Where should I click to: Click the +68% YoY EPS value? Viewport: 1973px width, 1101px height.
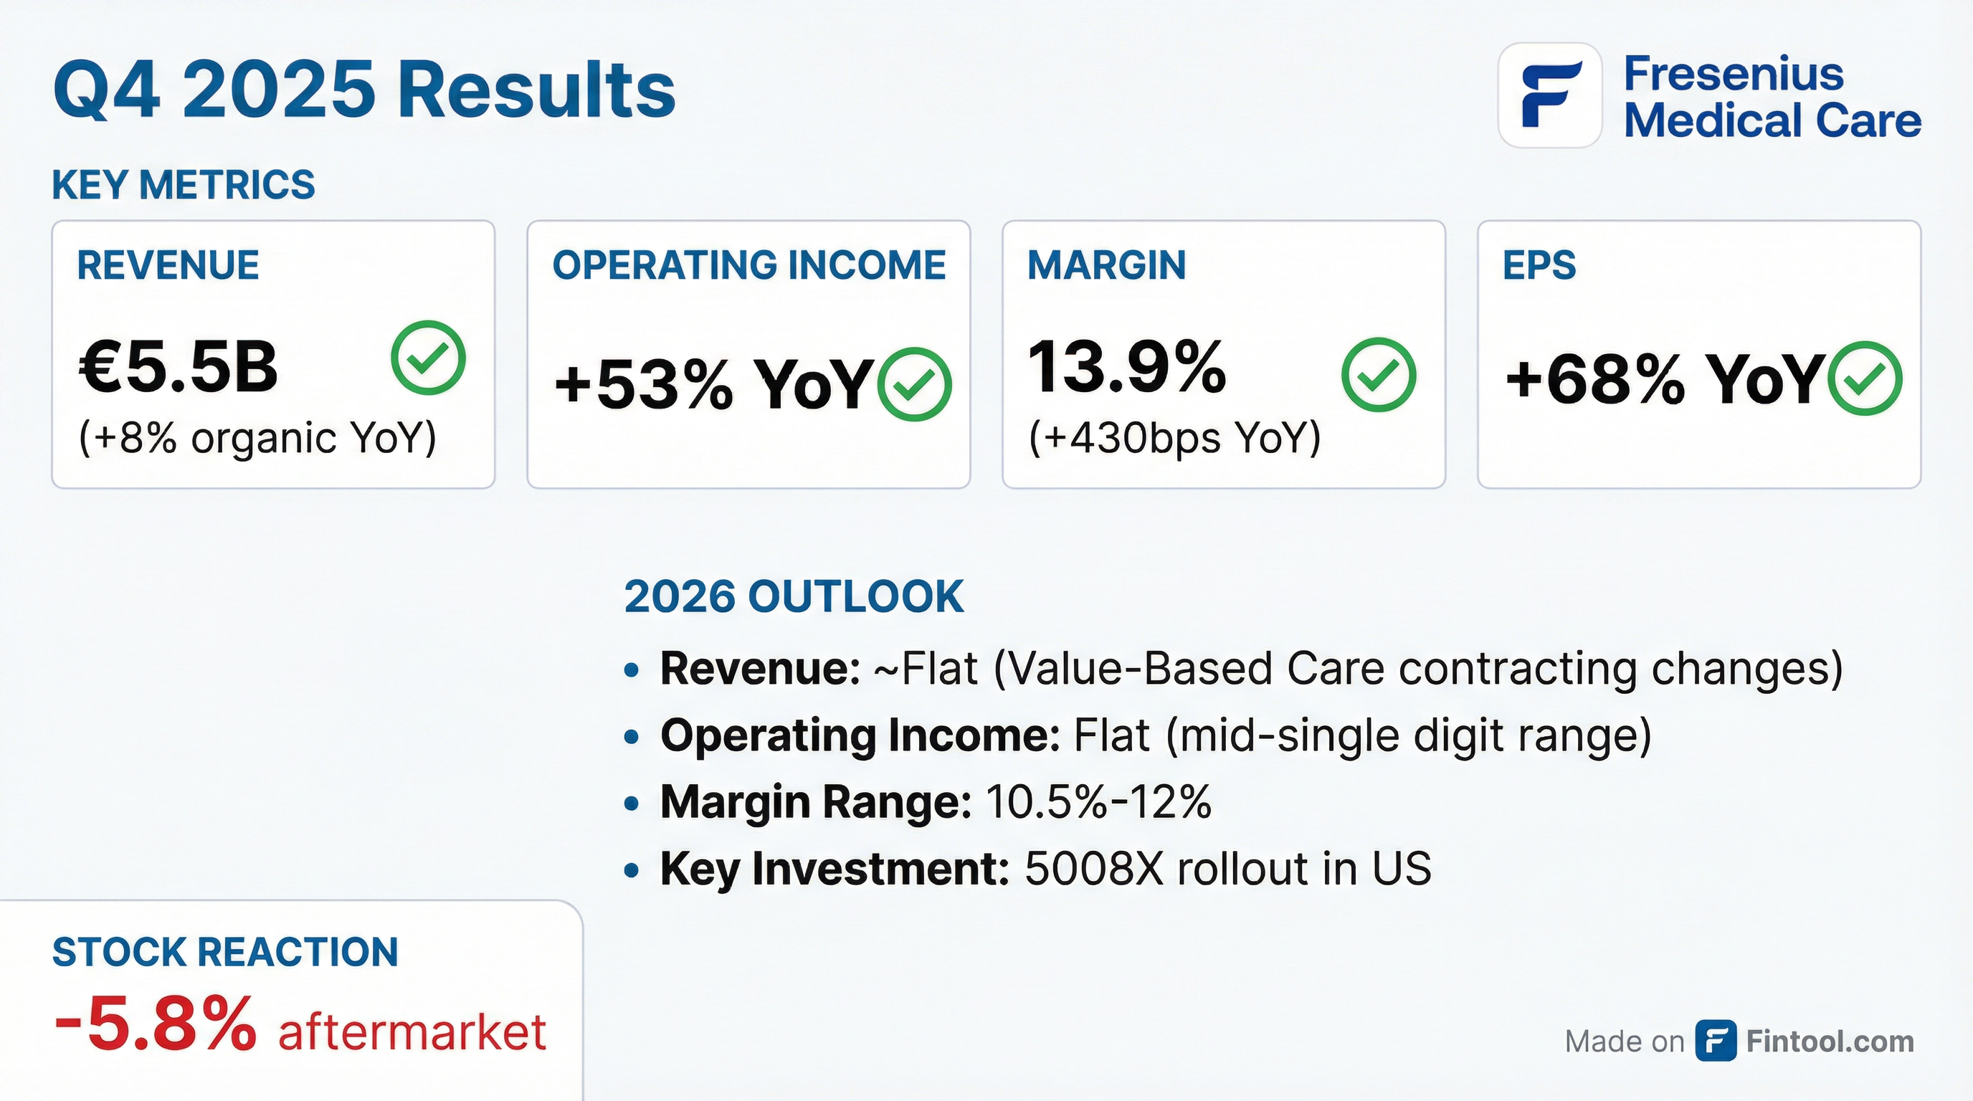(x=1662, y=380)
